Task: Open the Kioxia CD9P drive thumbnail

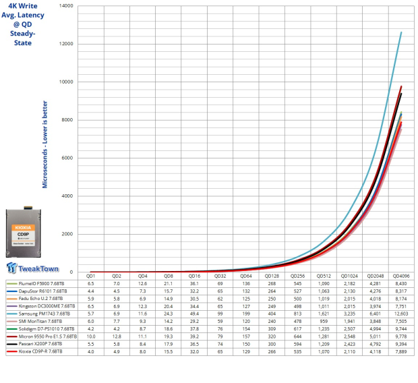Action: pyautogui.click(x=24, y=231)
